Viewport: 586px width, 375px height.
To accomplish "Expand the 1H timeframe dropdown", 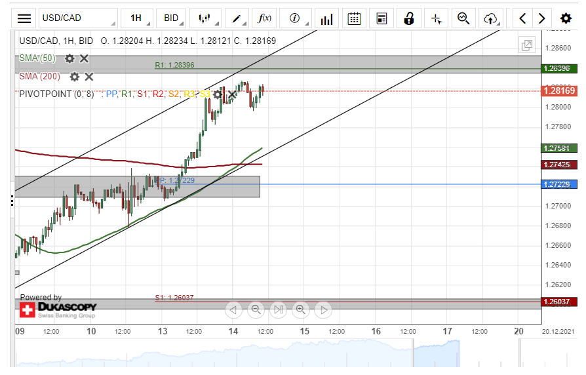I will pos(138,18).
